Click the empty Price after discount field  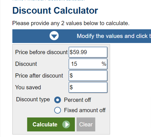(88, 76)
